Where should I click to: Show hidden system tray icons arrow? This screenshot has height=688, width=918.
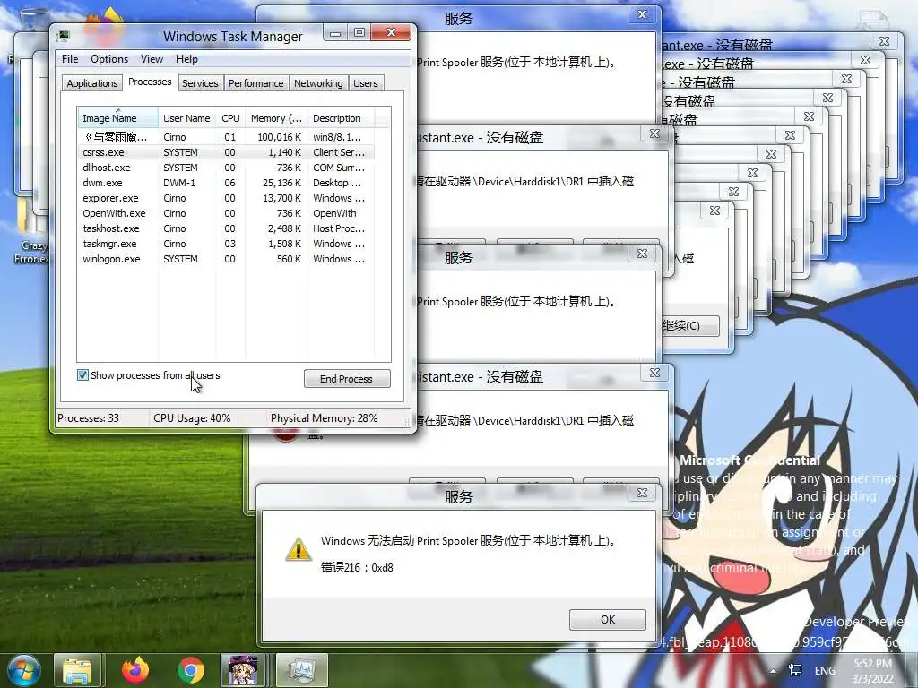pos(774,671)
